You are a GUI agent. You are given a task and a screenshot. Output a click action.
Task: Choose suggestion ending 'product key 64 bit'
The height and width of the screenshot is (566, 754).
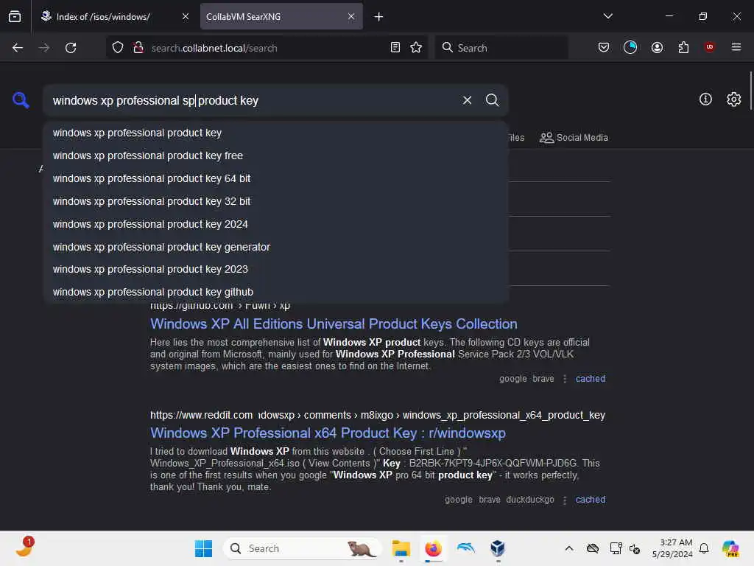pyautogui.click(x=276, y=178)
